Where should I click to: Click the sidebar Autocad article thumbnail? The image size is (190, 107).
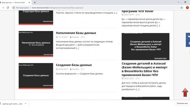click(145, 46)
